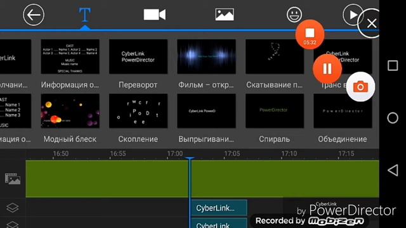This screenshot has width=406, height=228.
Task: Choose the Информация о... title template thumbnail
Action: click(70, 56)
